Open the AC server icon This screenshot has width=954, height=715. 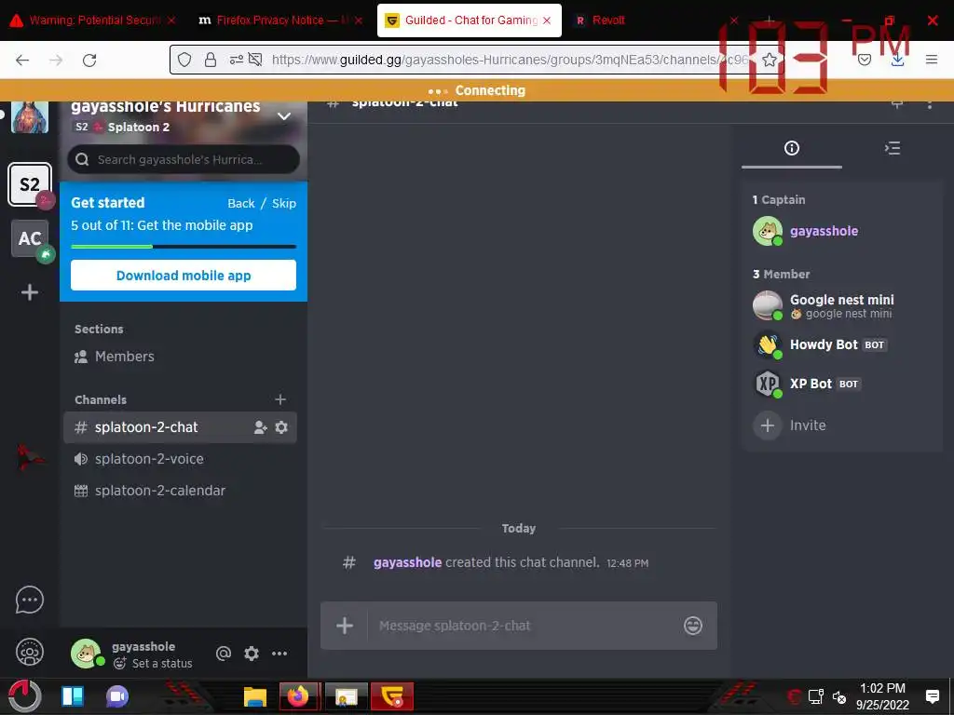point(30,238)
